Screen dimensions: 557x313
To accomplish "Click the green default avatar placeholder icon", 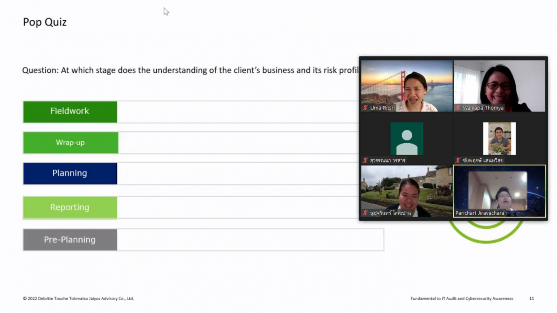I will click(x=407, y=139).
